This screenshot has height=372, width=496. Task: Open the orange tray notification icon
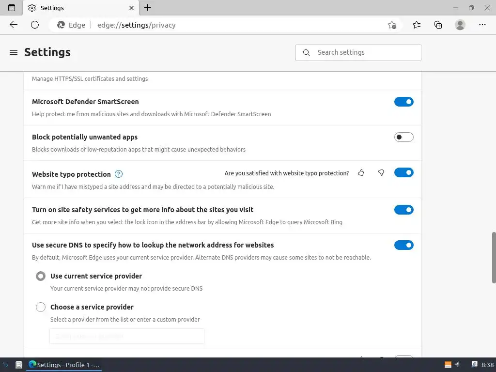click(448, 365)
